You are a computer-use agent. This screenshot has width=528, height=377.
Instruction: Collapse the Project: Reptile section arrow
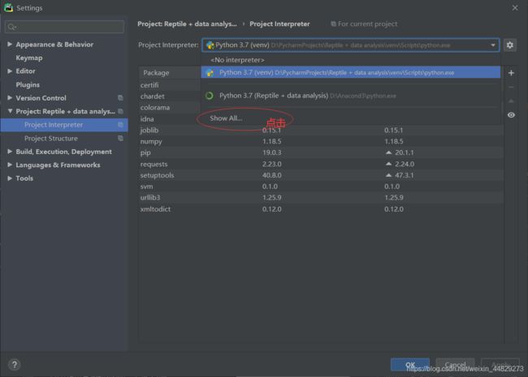point(10,111)
